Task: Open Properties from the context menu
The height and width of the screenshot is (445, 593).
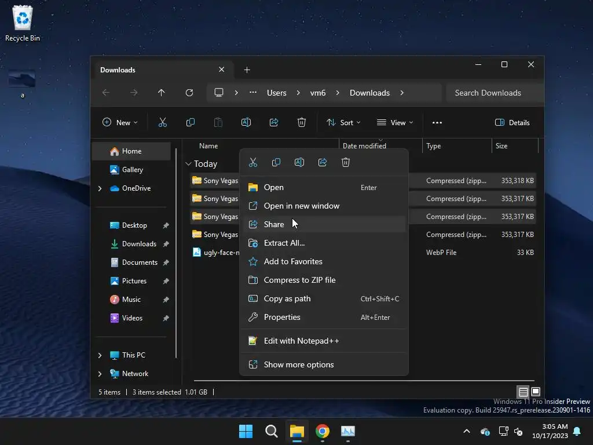Action: [x=324, y=317]
